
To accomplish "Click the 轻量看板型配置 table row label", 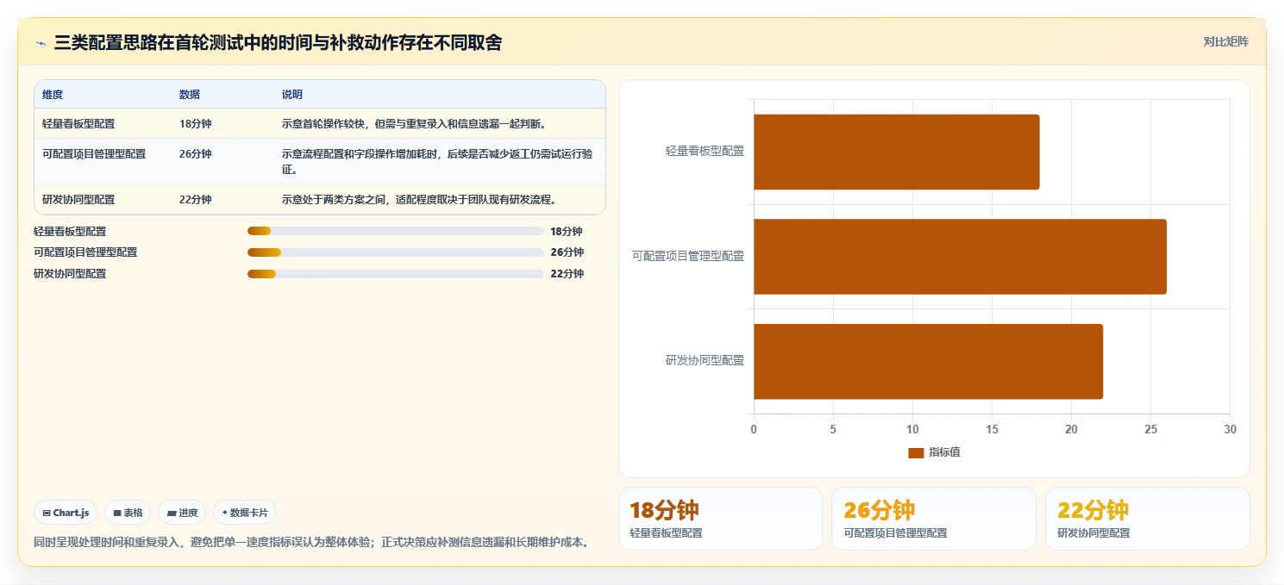I will tap(78, 124).
